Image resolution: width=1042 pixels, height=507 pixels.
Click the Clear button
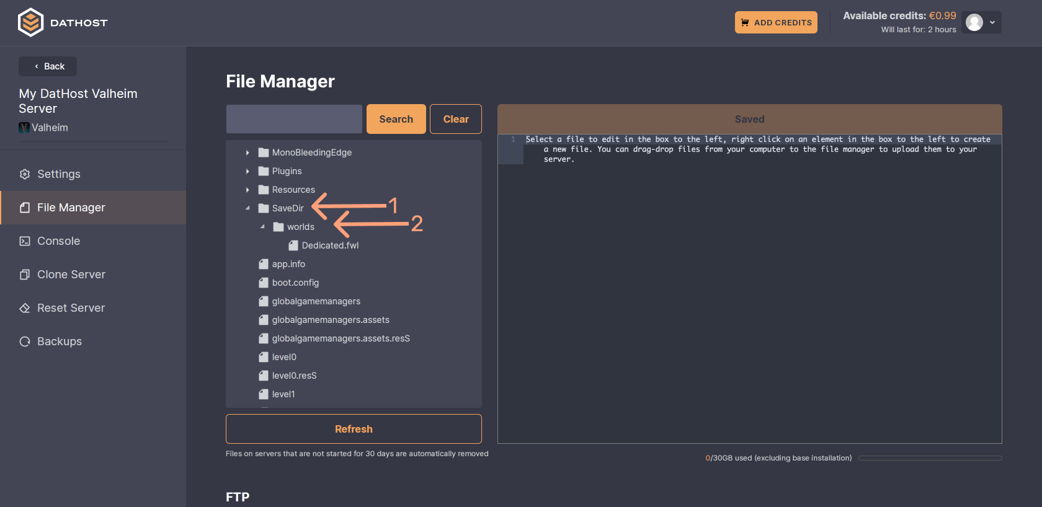[x=455, y=119]
